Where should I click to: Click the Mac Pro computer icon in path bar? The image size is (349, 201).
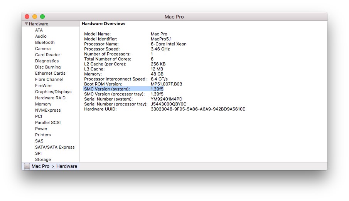[27, 166]
